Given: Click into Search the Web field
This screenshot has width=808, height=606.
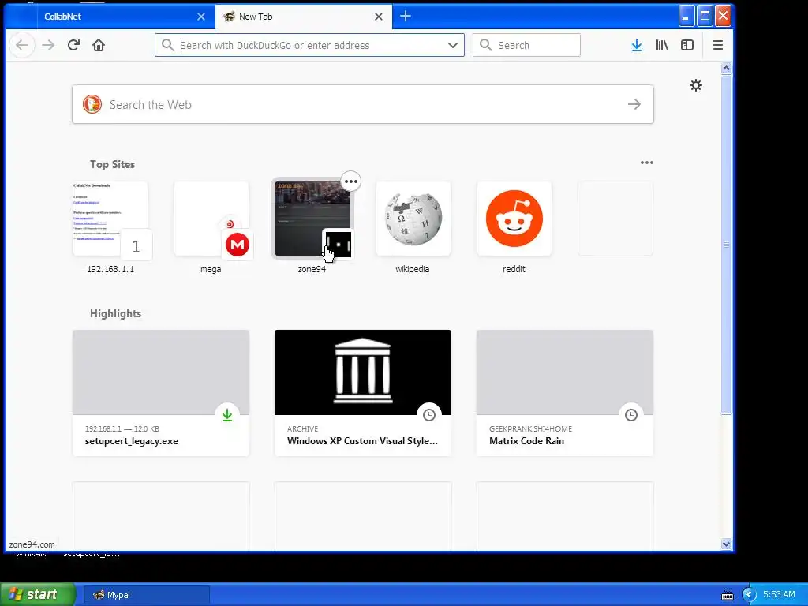Looking at the screenshot, I should click(363, 105).
